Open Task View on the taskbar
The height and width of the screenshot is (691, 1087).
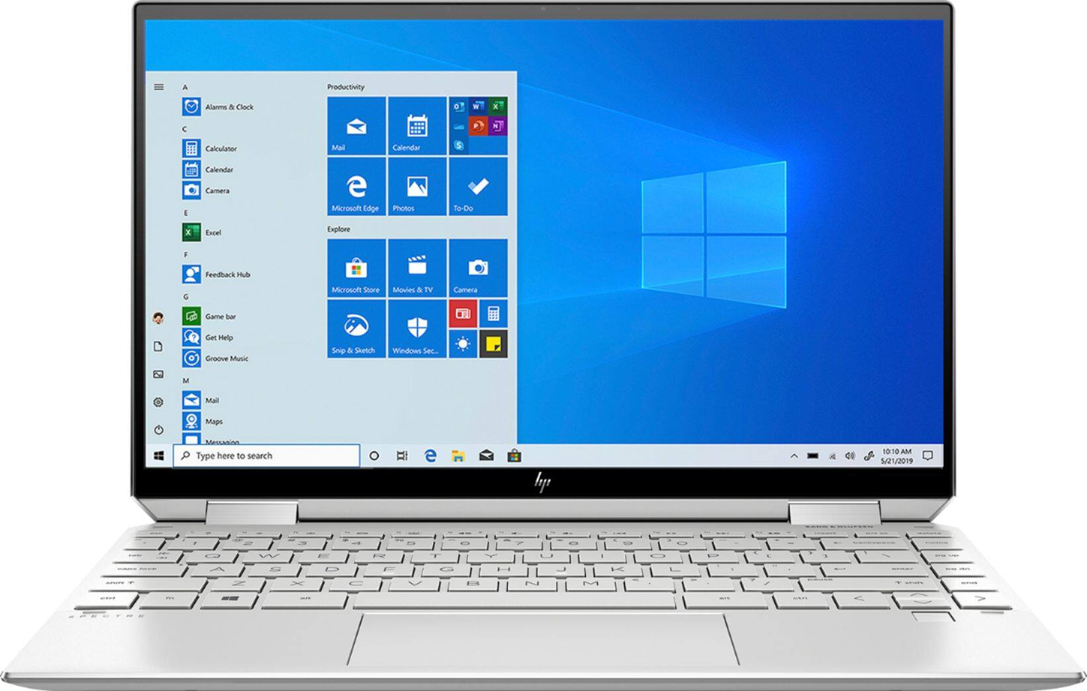tap(402, 455)
